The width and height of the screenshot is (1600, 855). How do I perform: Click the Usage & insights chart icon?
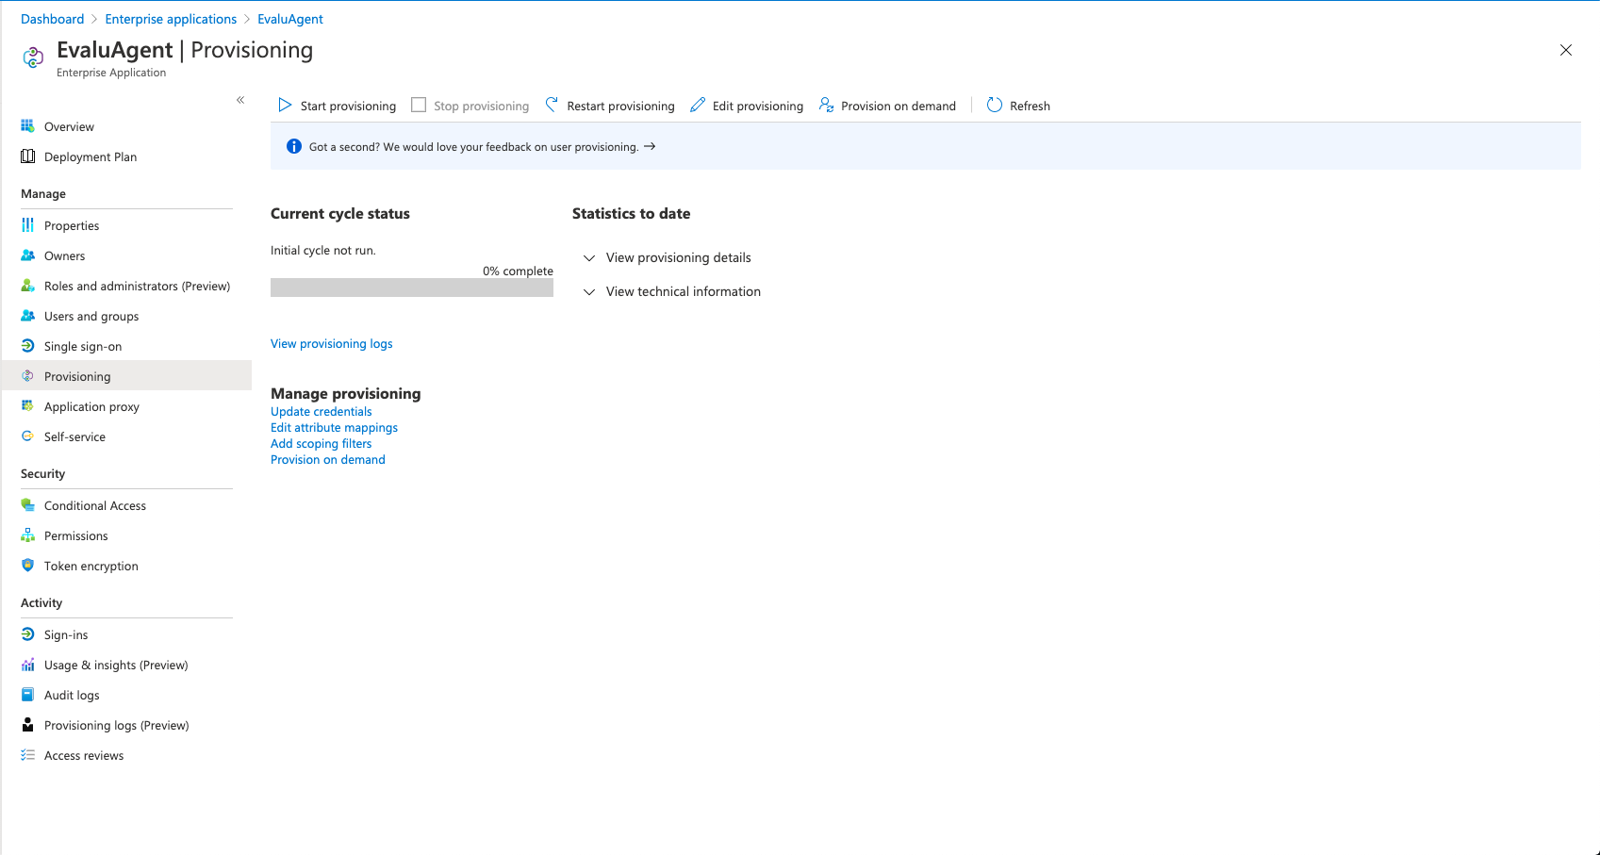(28, 665)
